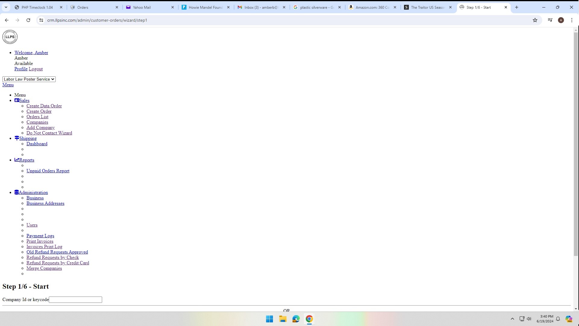Click the LLPS logo at top
Viewport: 579px width, 326px height.
pos(10,37)
